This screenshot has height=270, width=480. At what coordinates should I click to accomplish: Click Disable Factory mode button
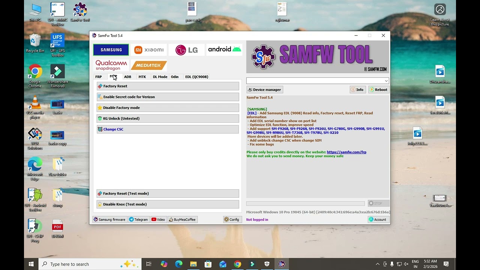[168, 108]
